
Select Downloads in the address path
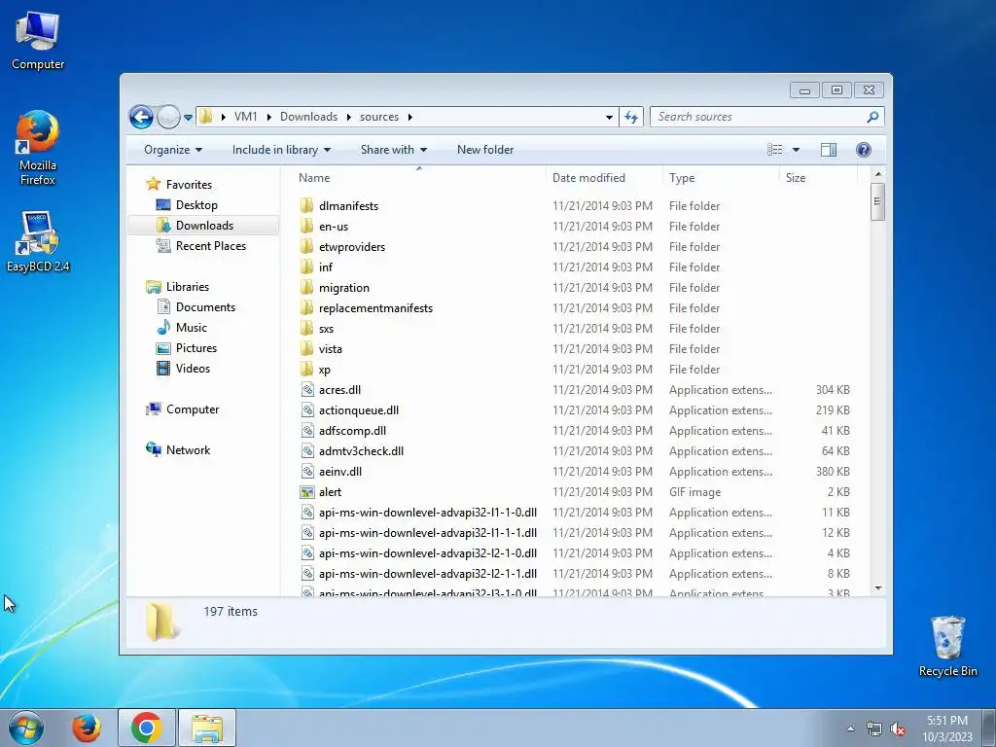pyautogui.click(x=308, y=117)
